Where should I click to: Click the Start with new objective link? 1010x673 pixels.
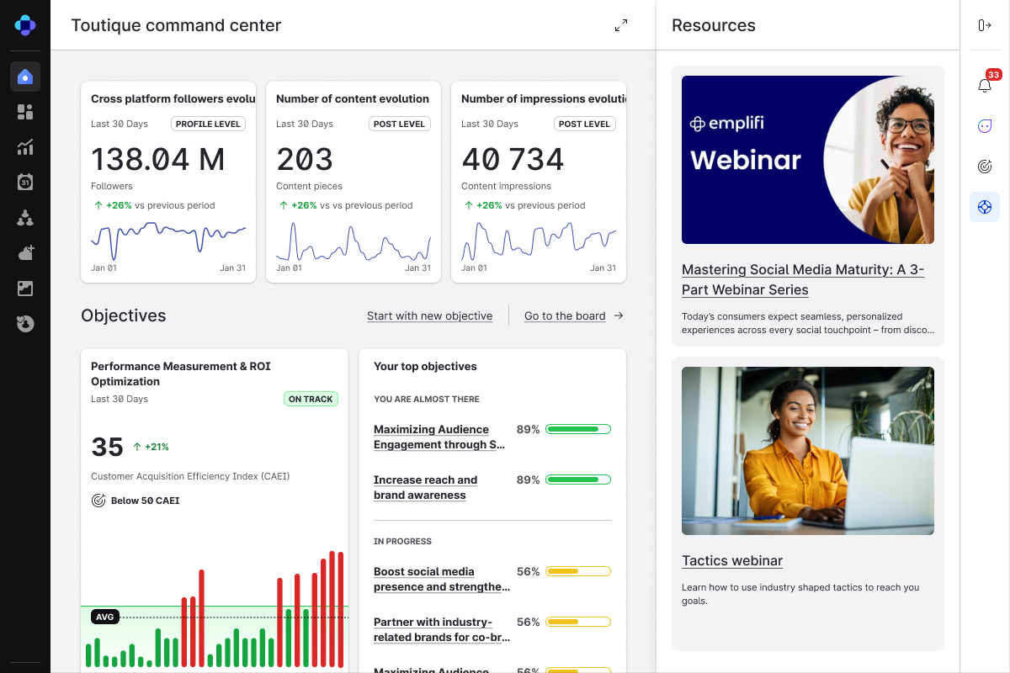[x=429, y=316]
